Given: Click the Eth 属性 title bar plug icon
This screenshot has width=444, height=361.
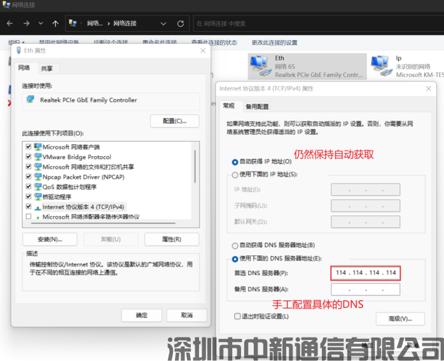Looking at the screenshot, I should [x=18, y=51].
